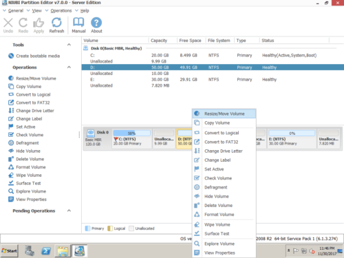The image size is (344, 258).
Task: Click the Redo toolbar icon
Action: 23,23
